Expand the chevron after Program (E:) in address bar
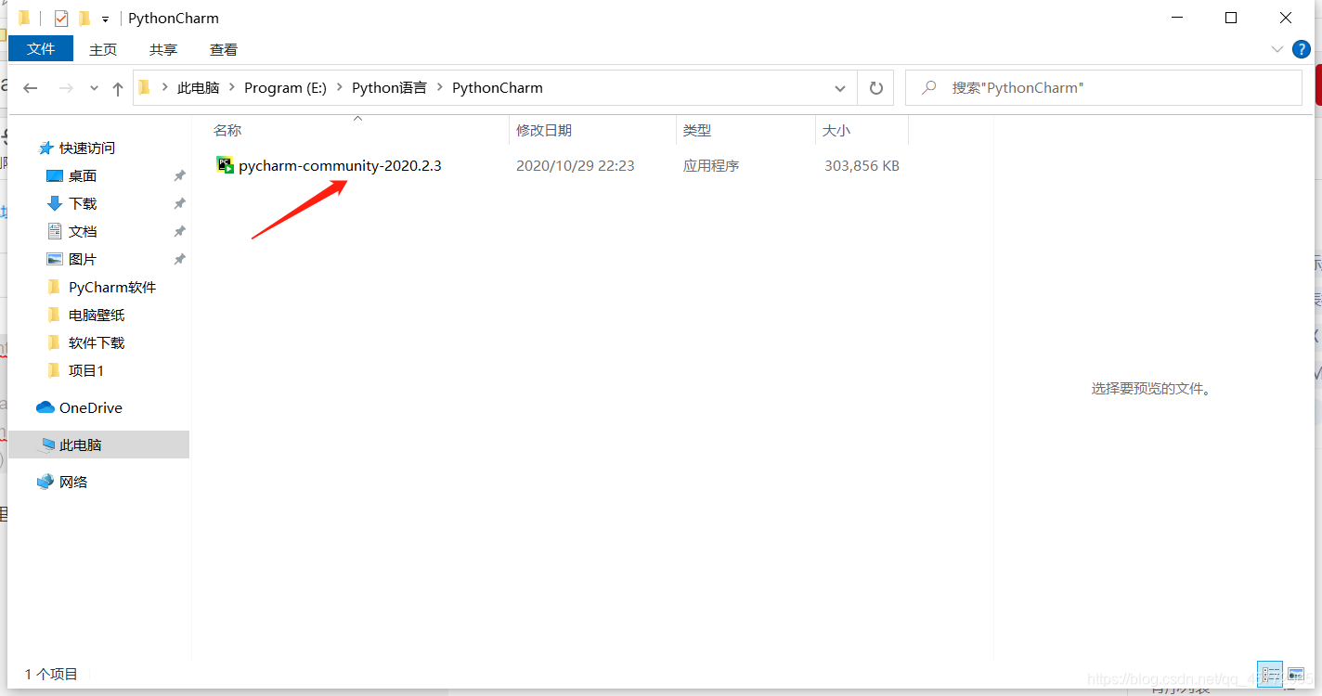This screenshot has height=696, width=1322. pyautogui.click(x=340, y=88)
